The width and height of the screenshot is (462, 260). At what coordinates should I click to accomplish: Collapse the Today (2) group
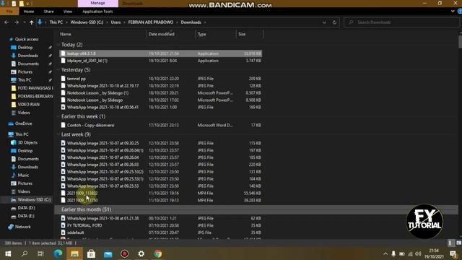tap(58, 45)
